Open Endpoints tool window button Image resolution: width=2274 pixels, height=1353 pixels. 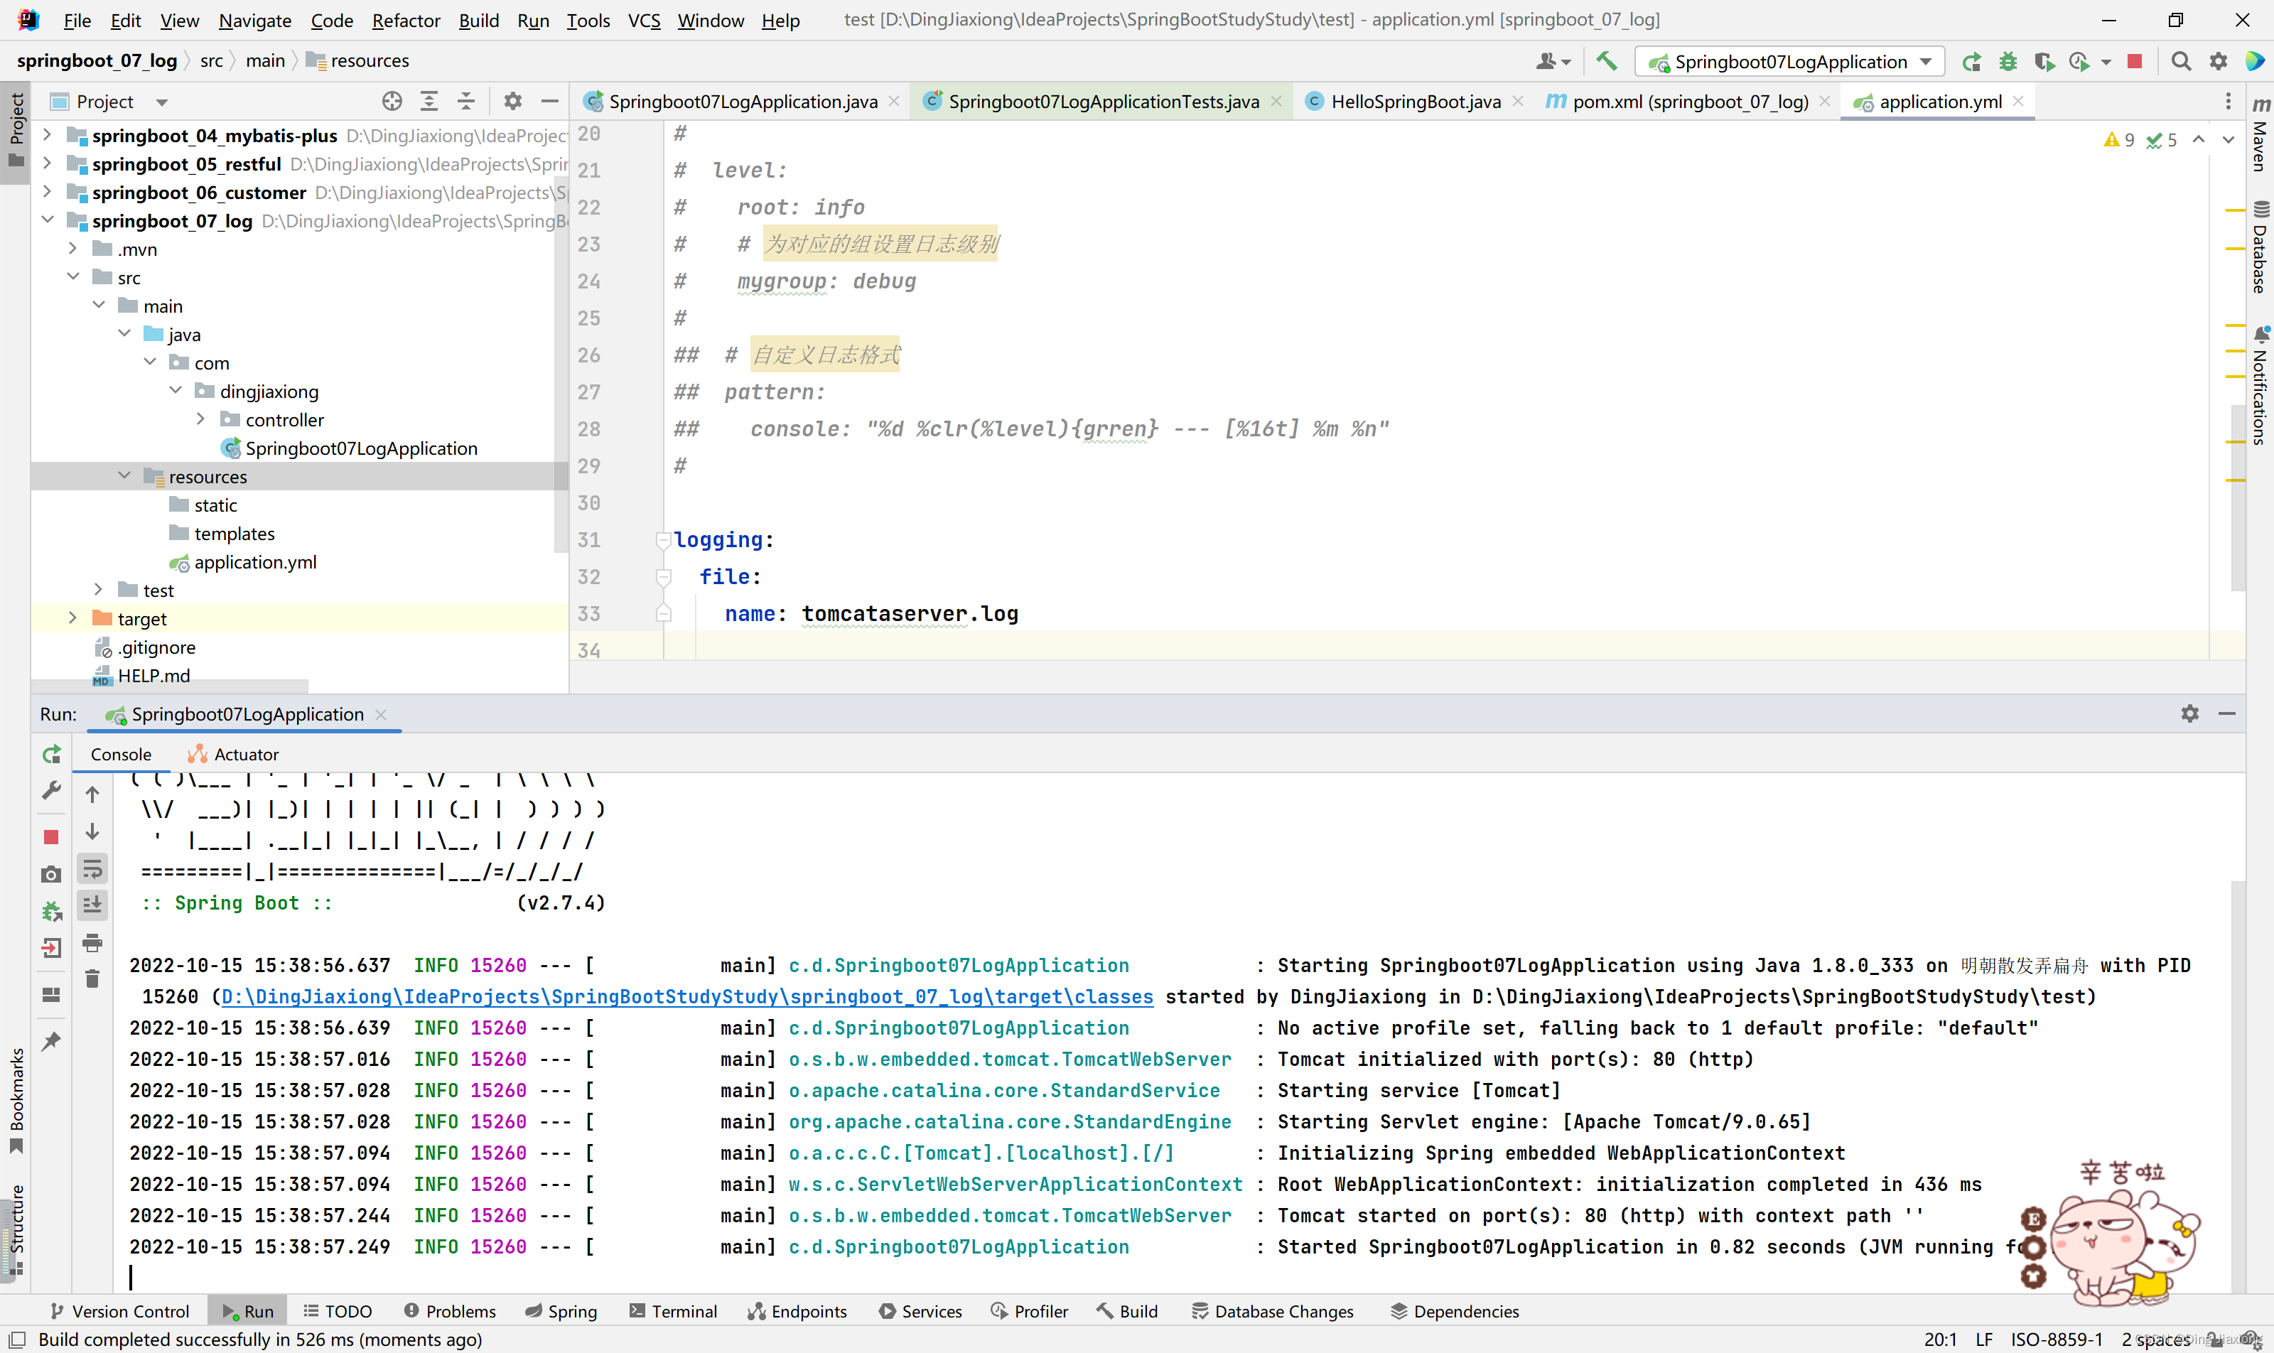point(797,1311)
